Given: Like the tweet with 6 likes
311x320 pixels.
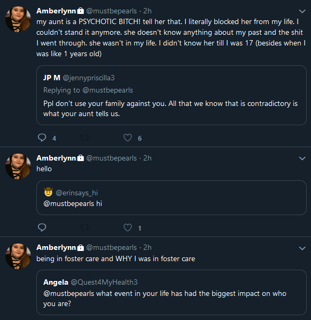Looking at the screenshot, I should 128,138.
